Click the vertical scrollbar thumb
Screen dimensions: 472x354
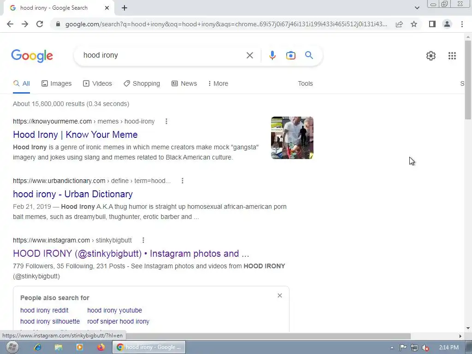(468, 80)
